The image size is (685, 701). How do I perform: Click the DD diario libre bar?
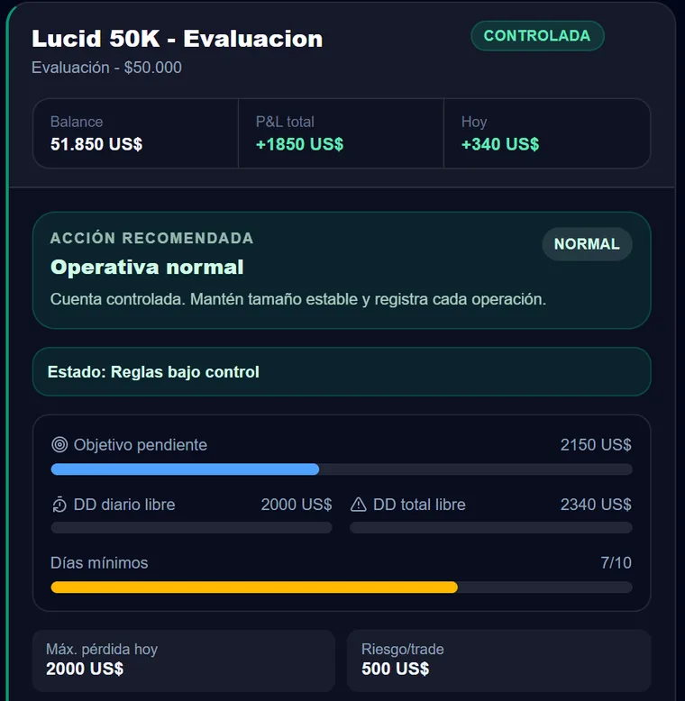click(x=191, y=527)
